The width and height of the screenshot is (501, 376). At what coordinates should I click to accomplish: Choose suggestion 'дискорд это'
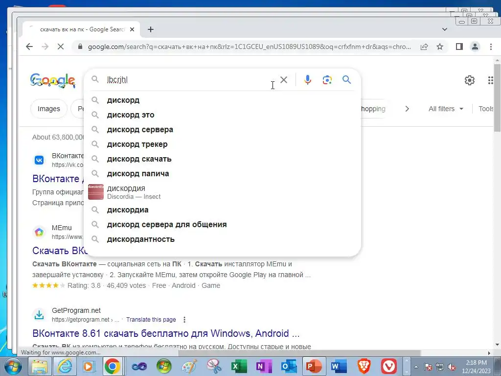point(223,115)
